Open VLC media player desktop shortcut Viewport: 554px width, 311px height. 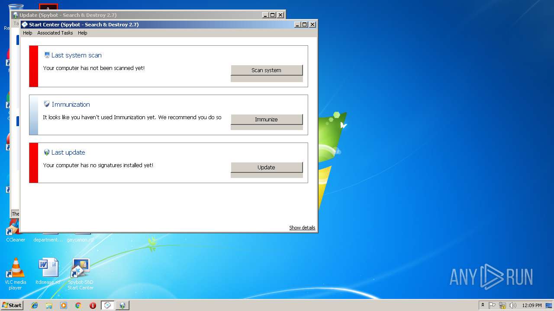pos(15,274)
